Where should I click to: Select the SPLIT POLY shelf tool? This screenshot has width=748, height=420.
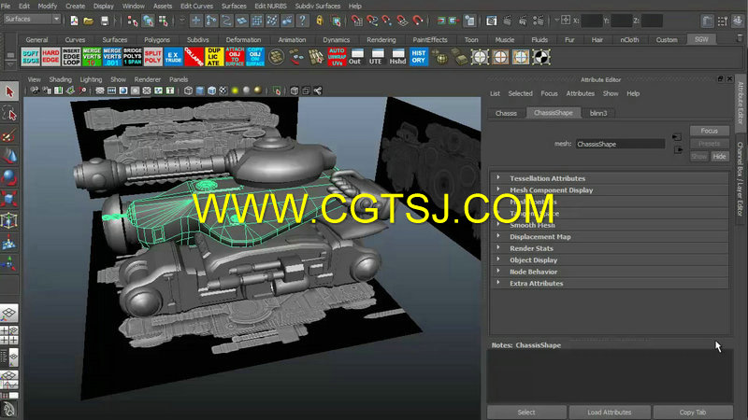153,57
